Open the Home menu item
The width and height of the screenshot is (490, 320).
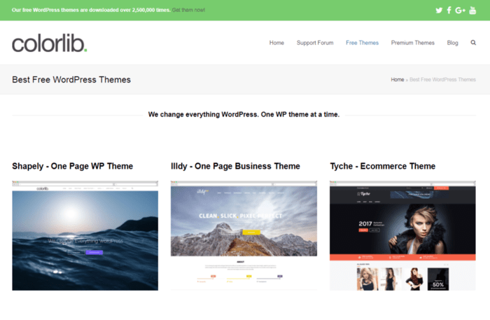pyautogui.click(x=276, y=43)
